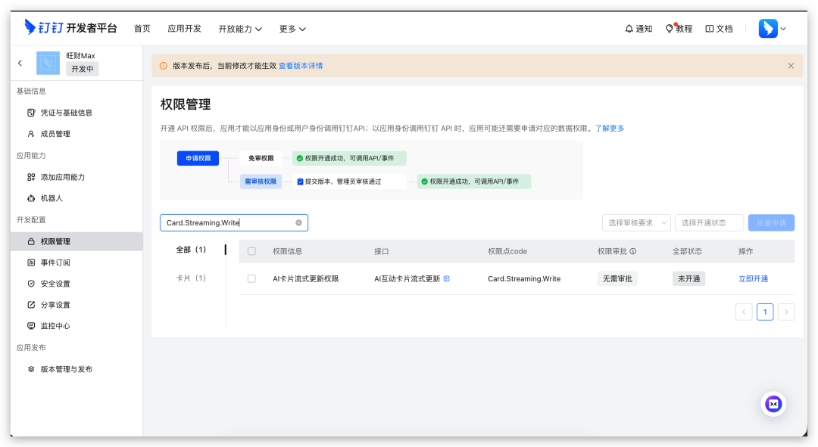Expand the 更多 navigation menu
Screen dimensions: 818x447
tap(292, 29)
